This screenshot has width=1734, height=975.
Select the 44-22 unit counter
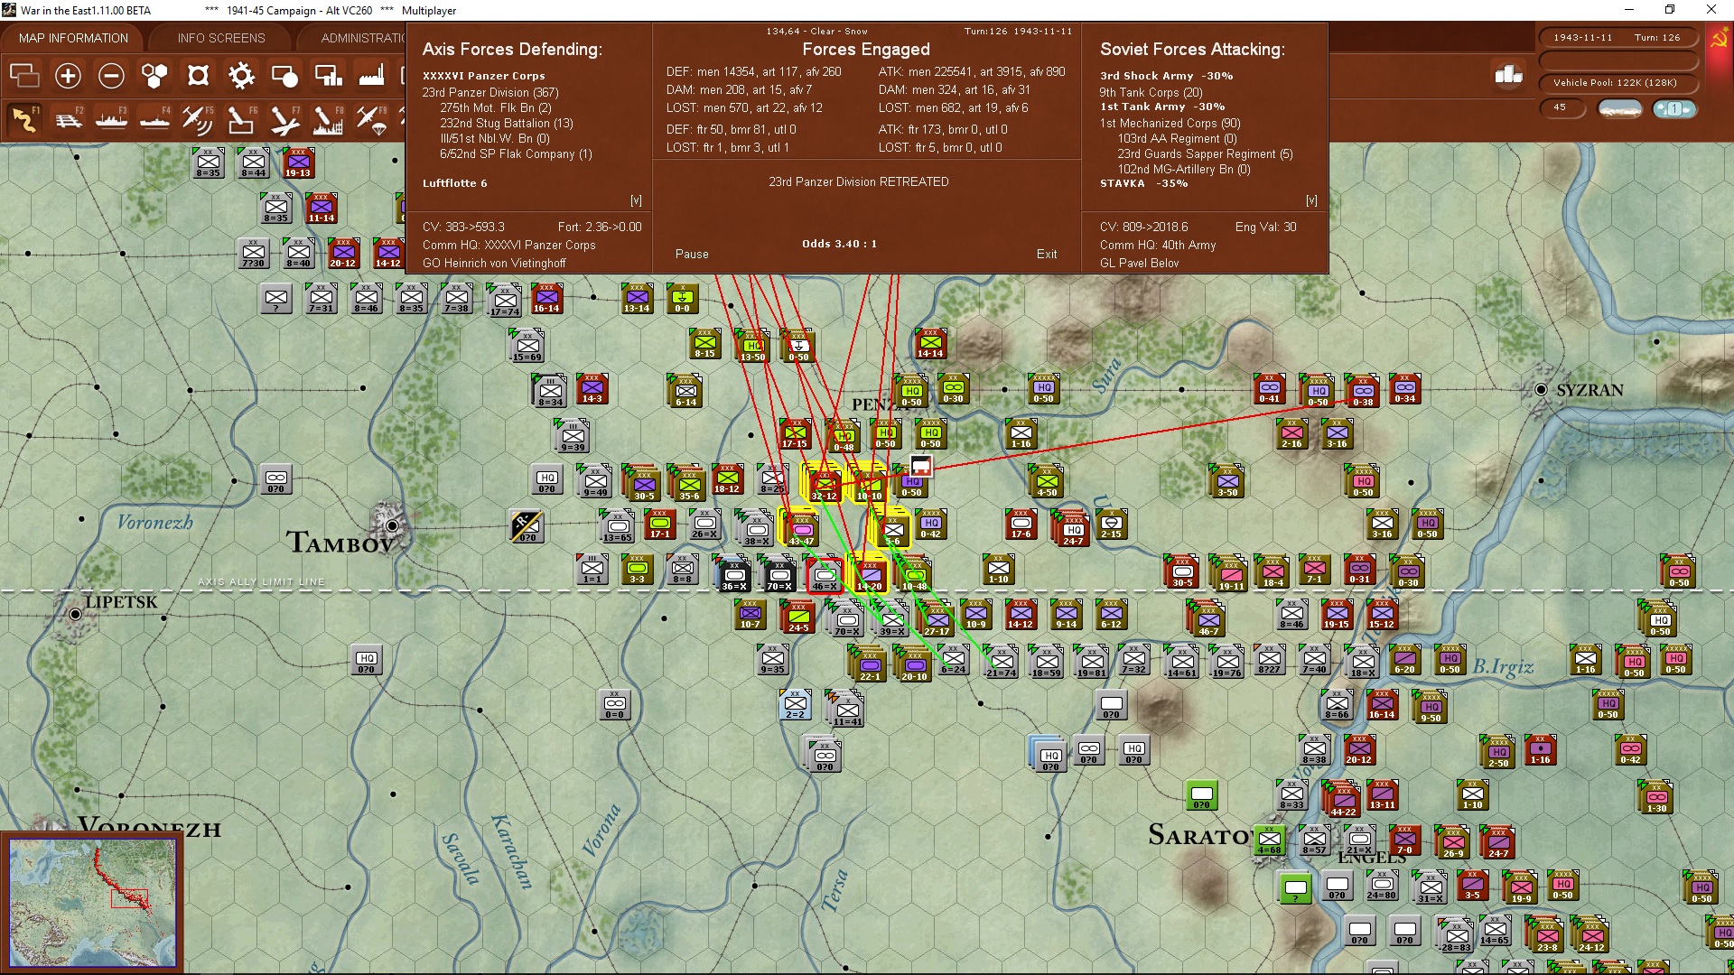(1343, 801)
